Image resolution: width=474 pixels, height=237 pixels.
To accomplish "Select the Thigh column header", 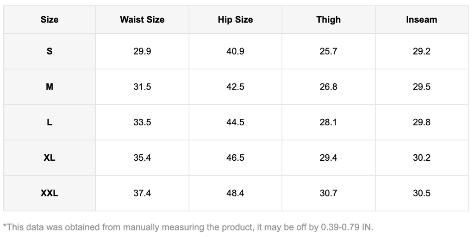I will pyautogui.click(x=328, y=19).
